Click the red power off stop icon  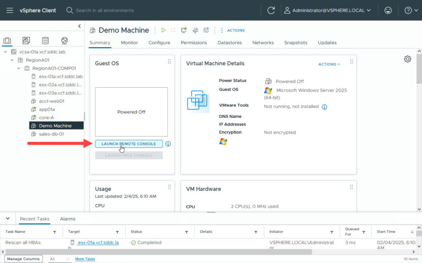pos(173,30)
